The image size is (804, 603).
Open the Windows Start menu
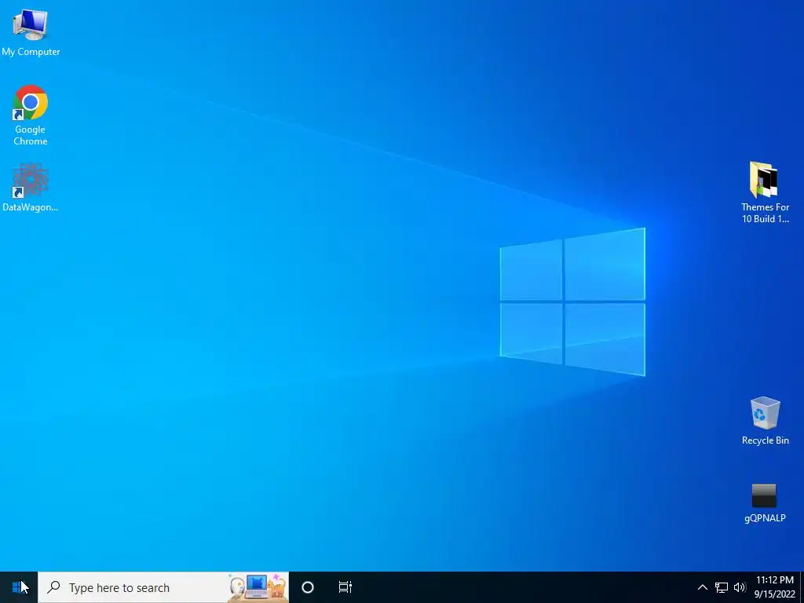19,587
